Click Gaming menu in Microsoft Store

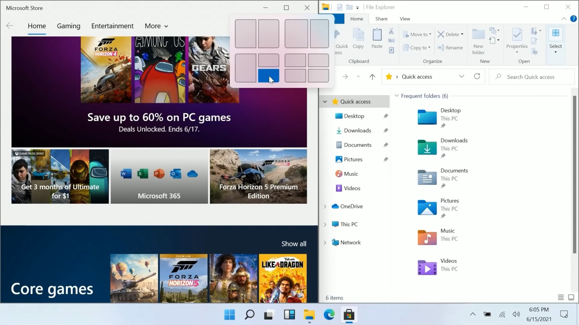coord(68,26)
